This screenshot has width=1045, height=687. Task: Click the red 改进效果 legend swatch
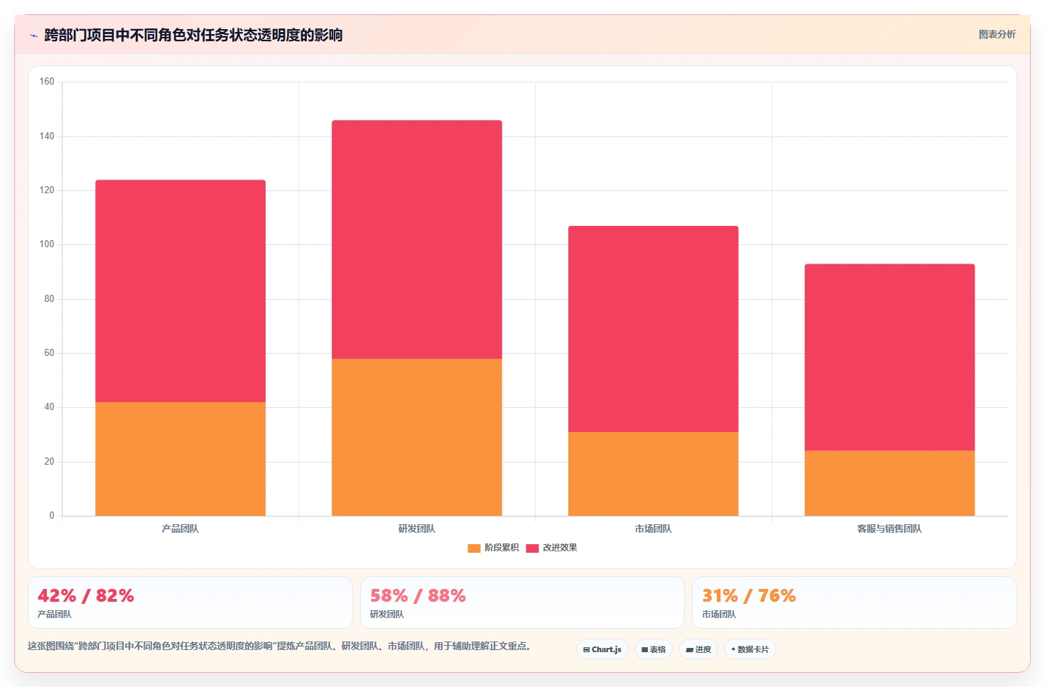pos(532,548)
